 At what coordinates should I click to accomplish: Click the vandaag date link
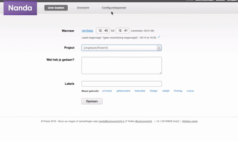click(x=87, y=30)
